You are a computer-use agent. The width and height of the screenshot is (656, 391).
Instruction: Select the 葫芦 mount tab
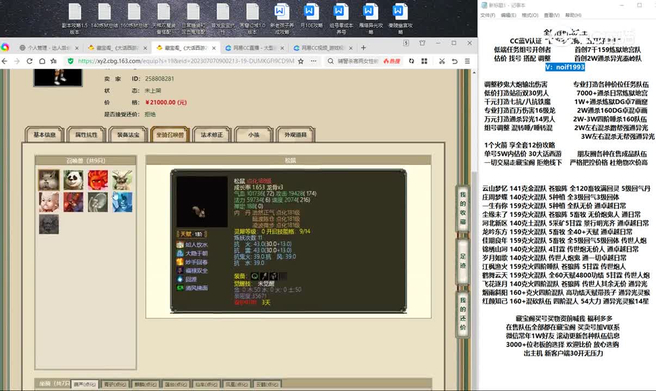click(85, 384)
